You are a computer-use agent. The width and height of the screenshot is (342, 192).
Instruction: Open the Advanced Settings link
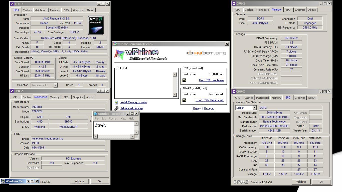coord(132,108)
